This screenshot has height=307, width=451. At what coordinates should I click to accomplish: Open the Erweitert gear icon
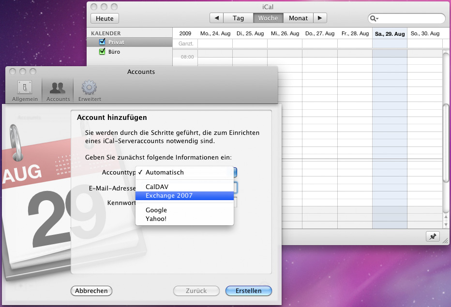point(90,91)
